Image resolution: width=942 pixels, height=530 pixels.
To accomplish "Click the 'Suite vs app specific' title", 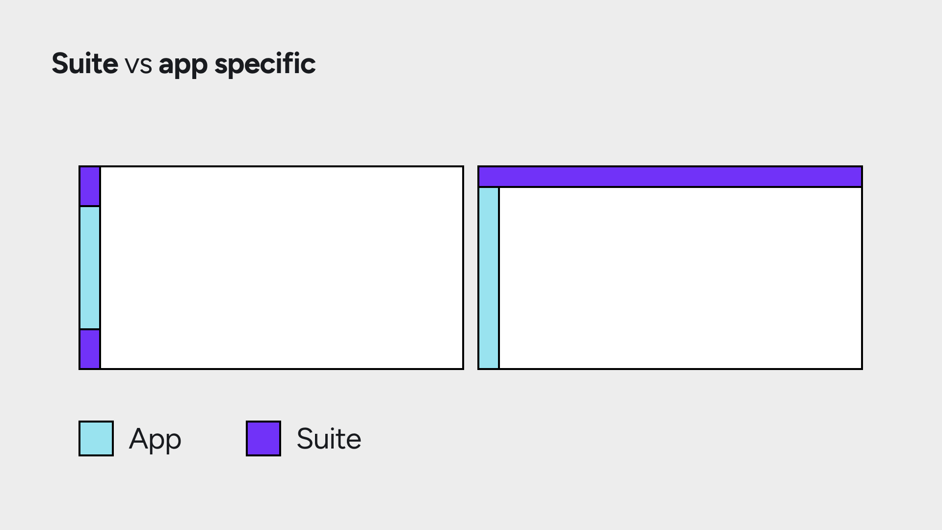I will (183, 64).
